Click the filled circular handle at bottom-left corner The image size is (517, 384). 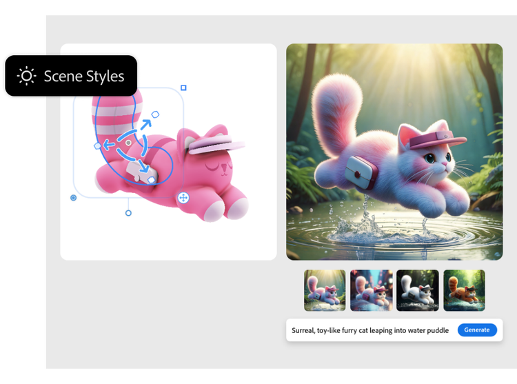[x=74, y=198]
